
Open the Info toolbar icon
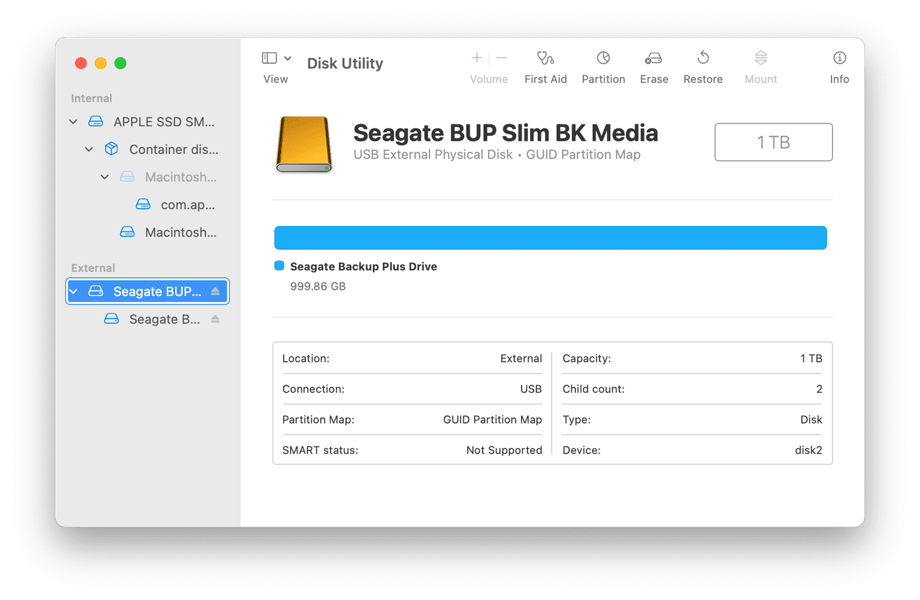pos(840,58)
